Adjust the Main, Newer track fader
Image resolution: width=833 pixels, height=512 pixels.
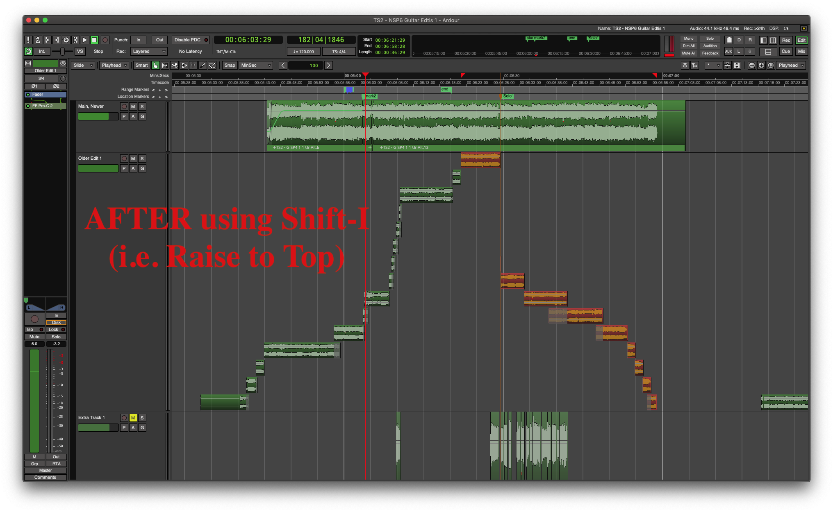(98, 116)
